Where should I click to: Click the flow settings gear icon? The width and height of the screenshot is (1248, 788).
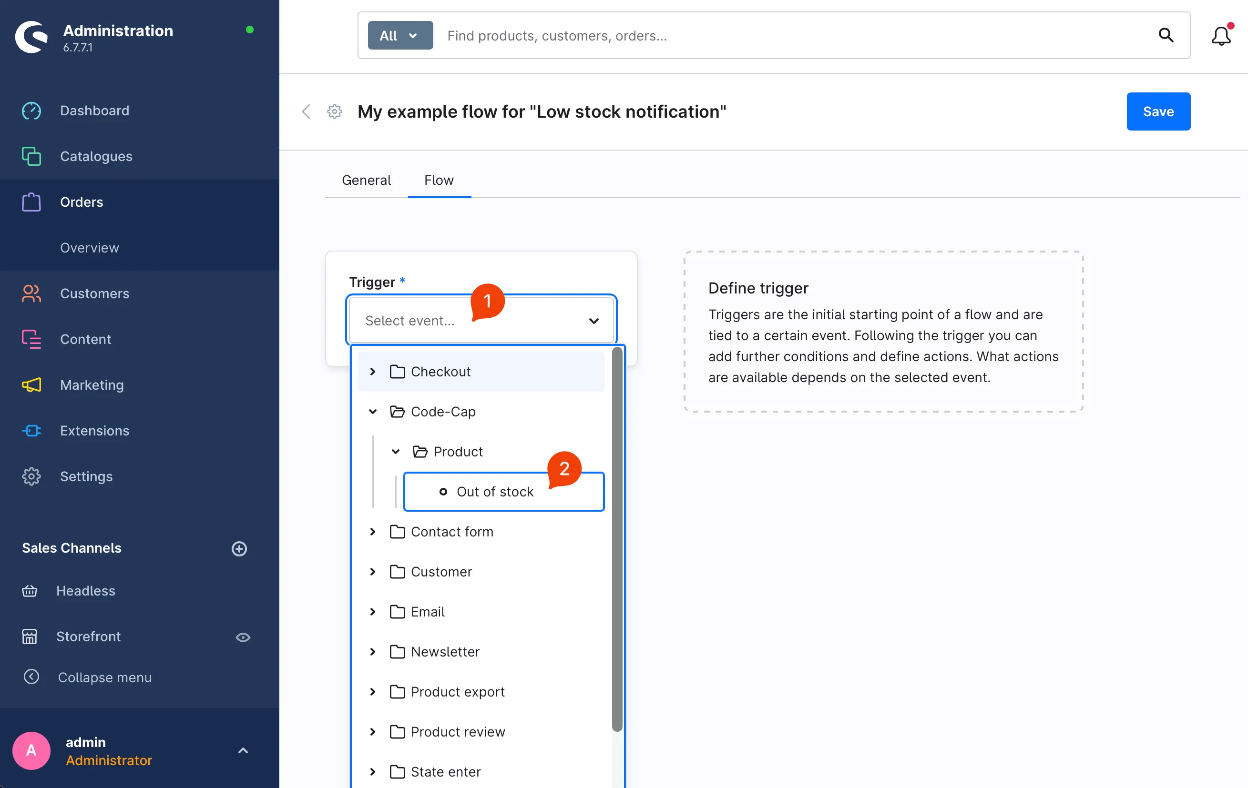tap(335, 111)
